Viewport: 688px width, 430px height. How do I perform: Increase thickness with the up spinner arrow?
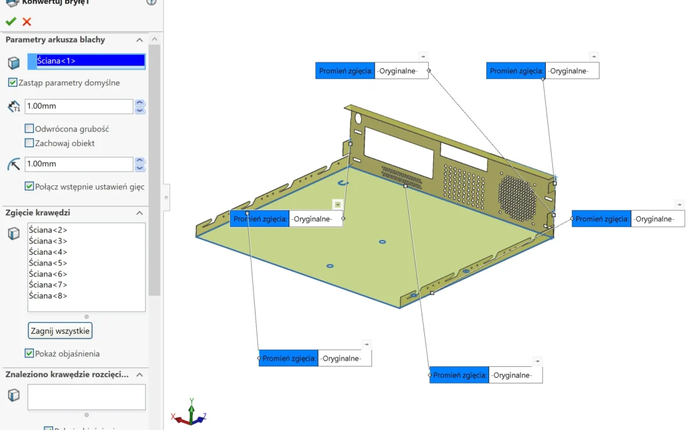click(x=140, y=103)
